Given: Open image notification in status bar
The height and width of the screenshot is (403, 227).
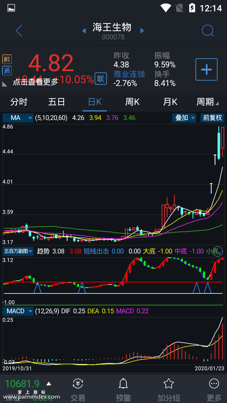Looking at the screenshot, I should 11,8.
